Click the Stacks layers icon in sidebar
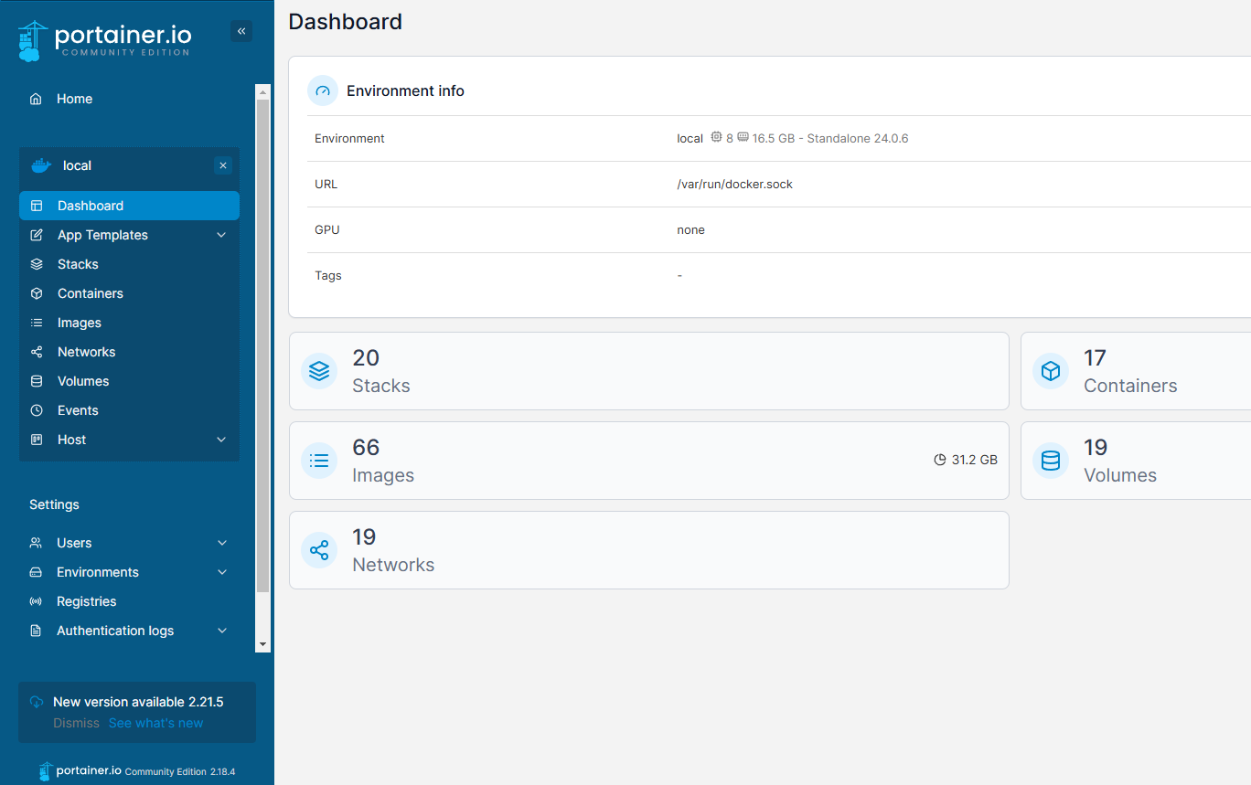The width and height of the screenshot is (1251, 785). [x=37, y=264]
